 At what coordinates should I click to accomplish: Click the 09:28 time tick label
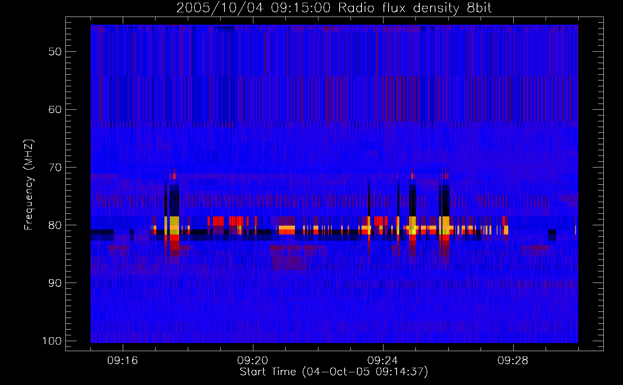pos(513,361)
